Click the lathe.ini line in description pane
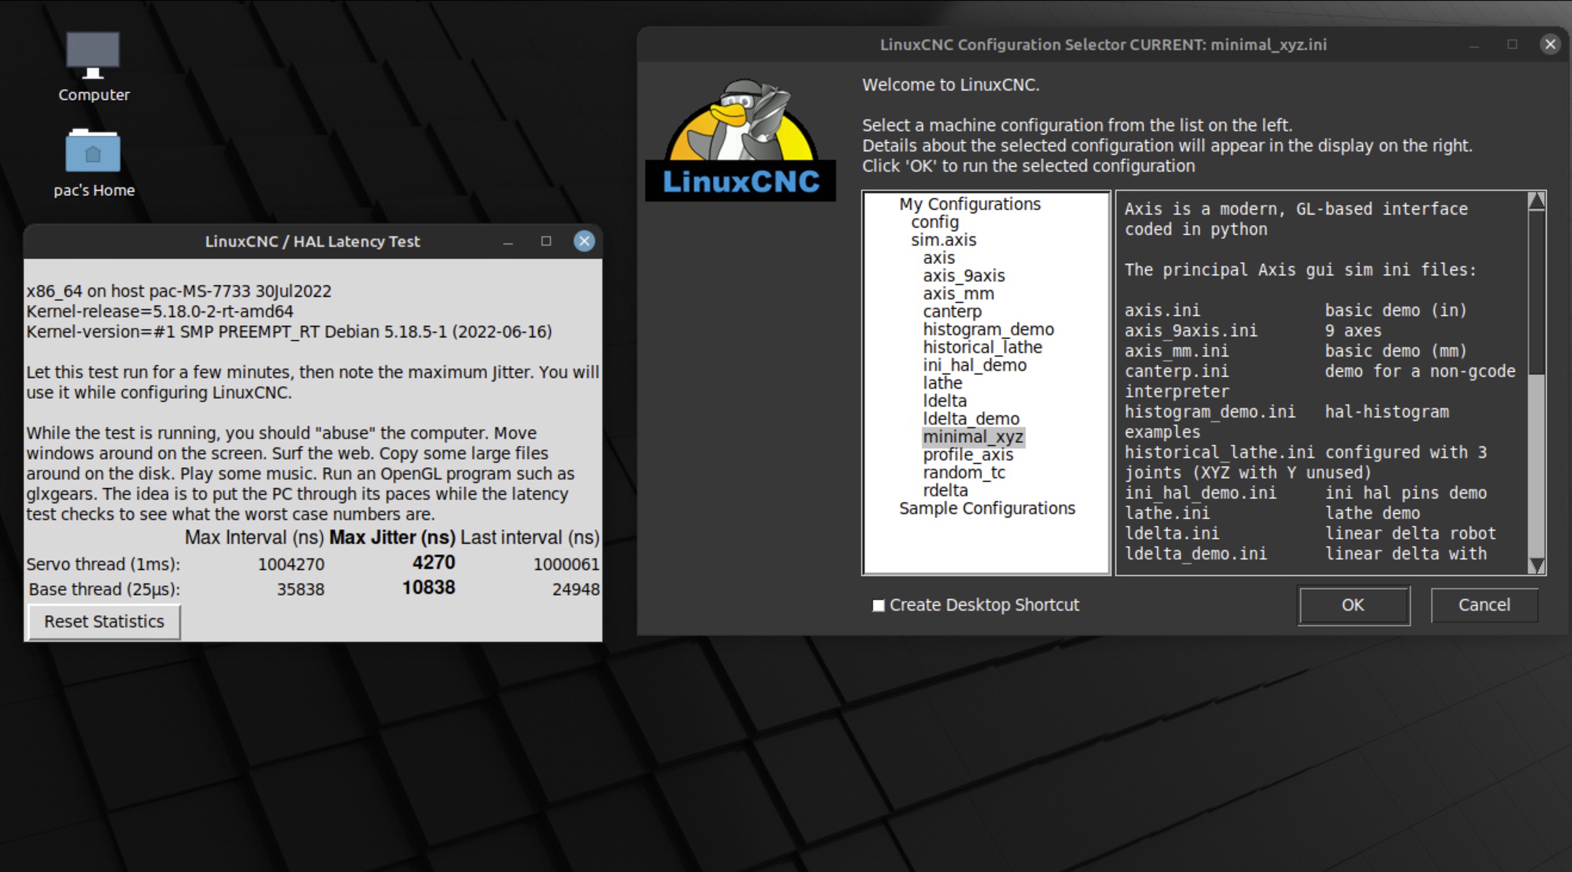 1273,513
